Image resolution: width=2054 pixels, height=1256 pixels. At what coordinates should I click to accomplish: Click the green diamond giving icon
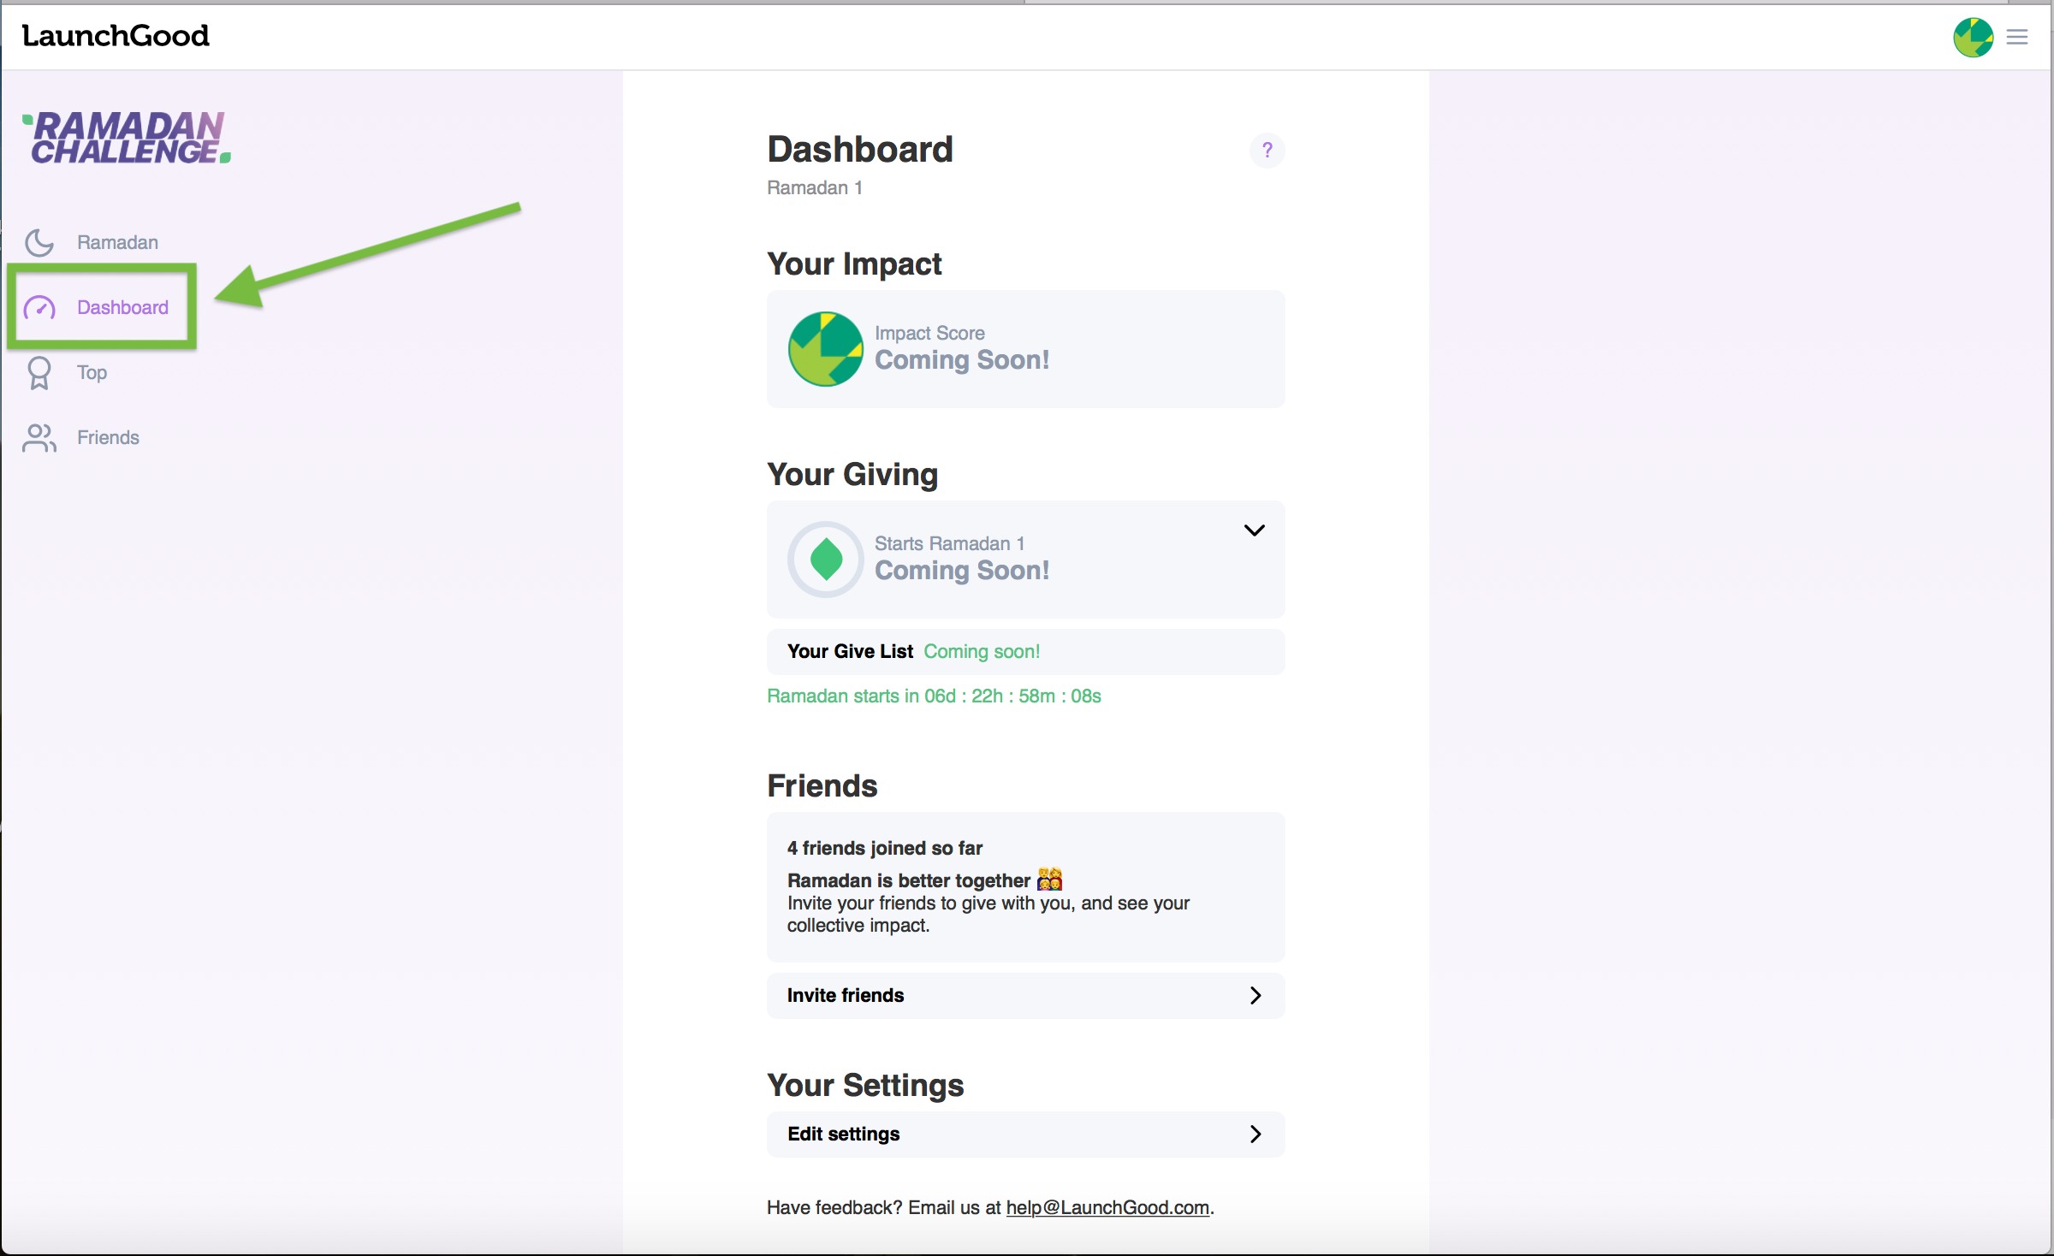click(825, 559)
